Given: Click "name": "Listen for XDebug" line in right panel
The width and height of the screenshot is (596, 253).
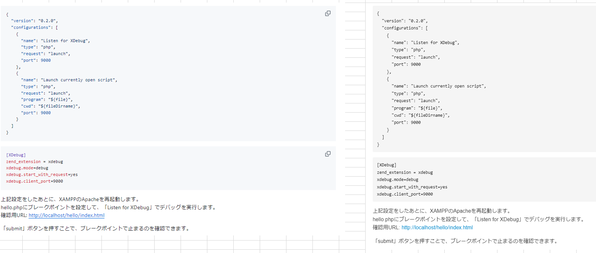Looking at the screenshot, I should (x=425, y=43).
